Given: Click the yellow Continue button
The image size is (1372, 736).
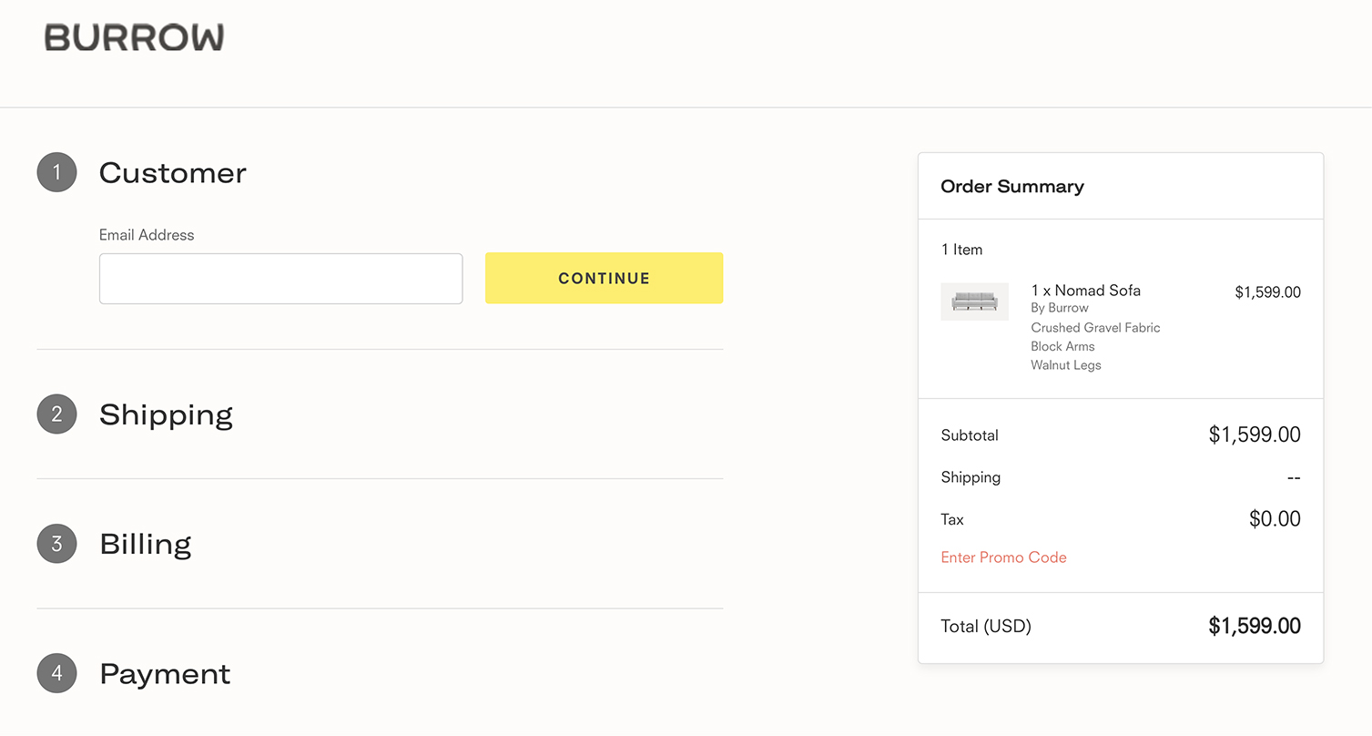Looking at the screenshot, I should click(604, 279).
